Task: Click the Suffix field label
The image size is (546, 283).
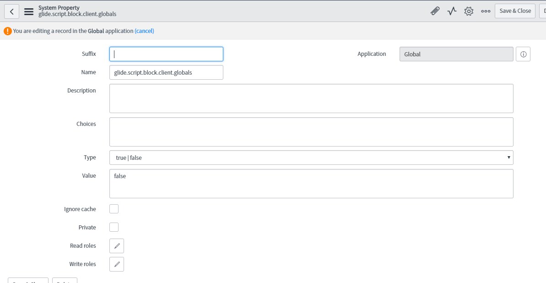Action: (x=89, y=54)
